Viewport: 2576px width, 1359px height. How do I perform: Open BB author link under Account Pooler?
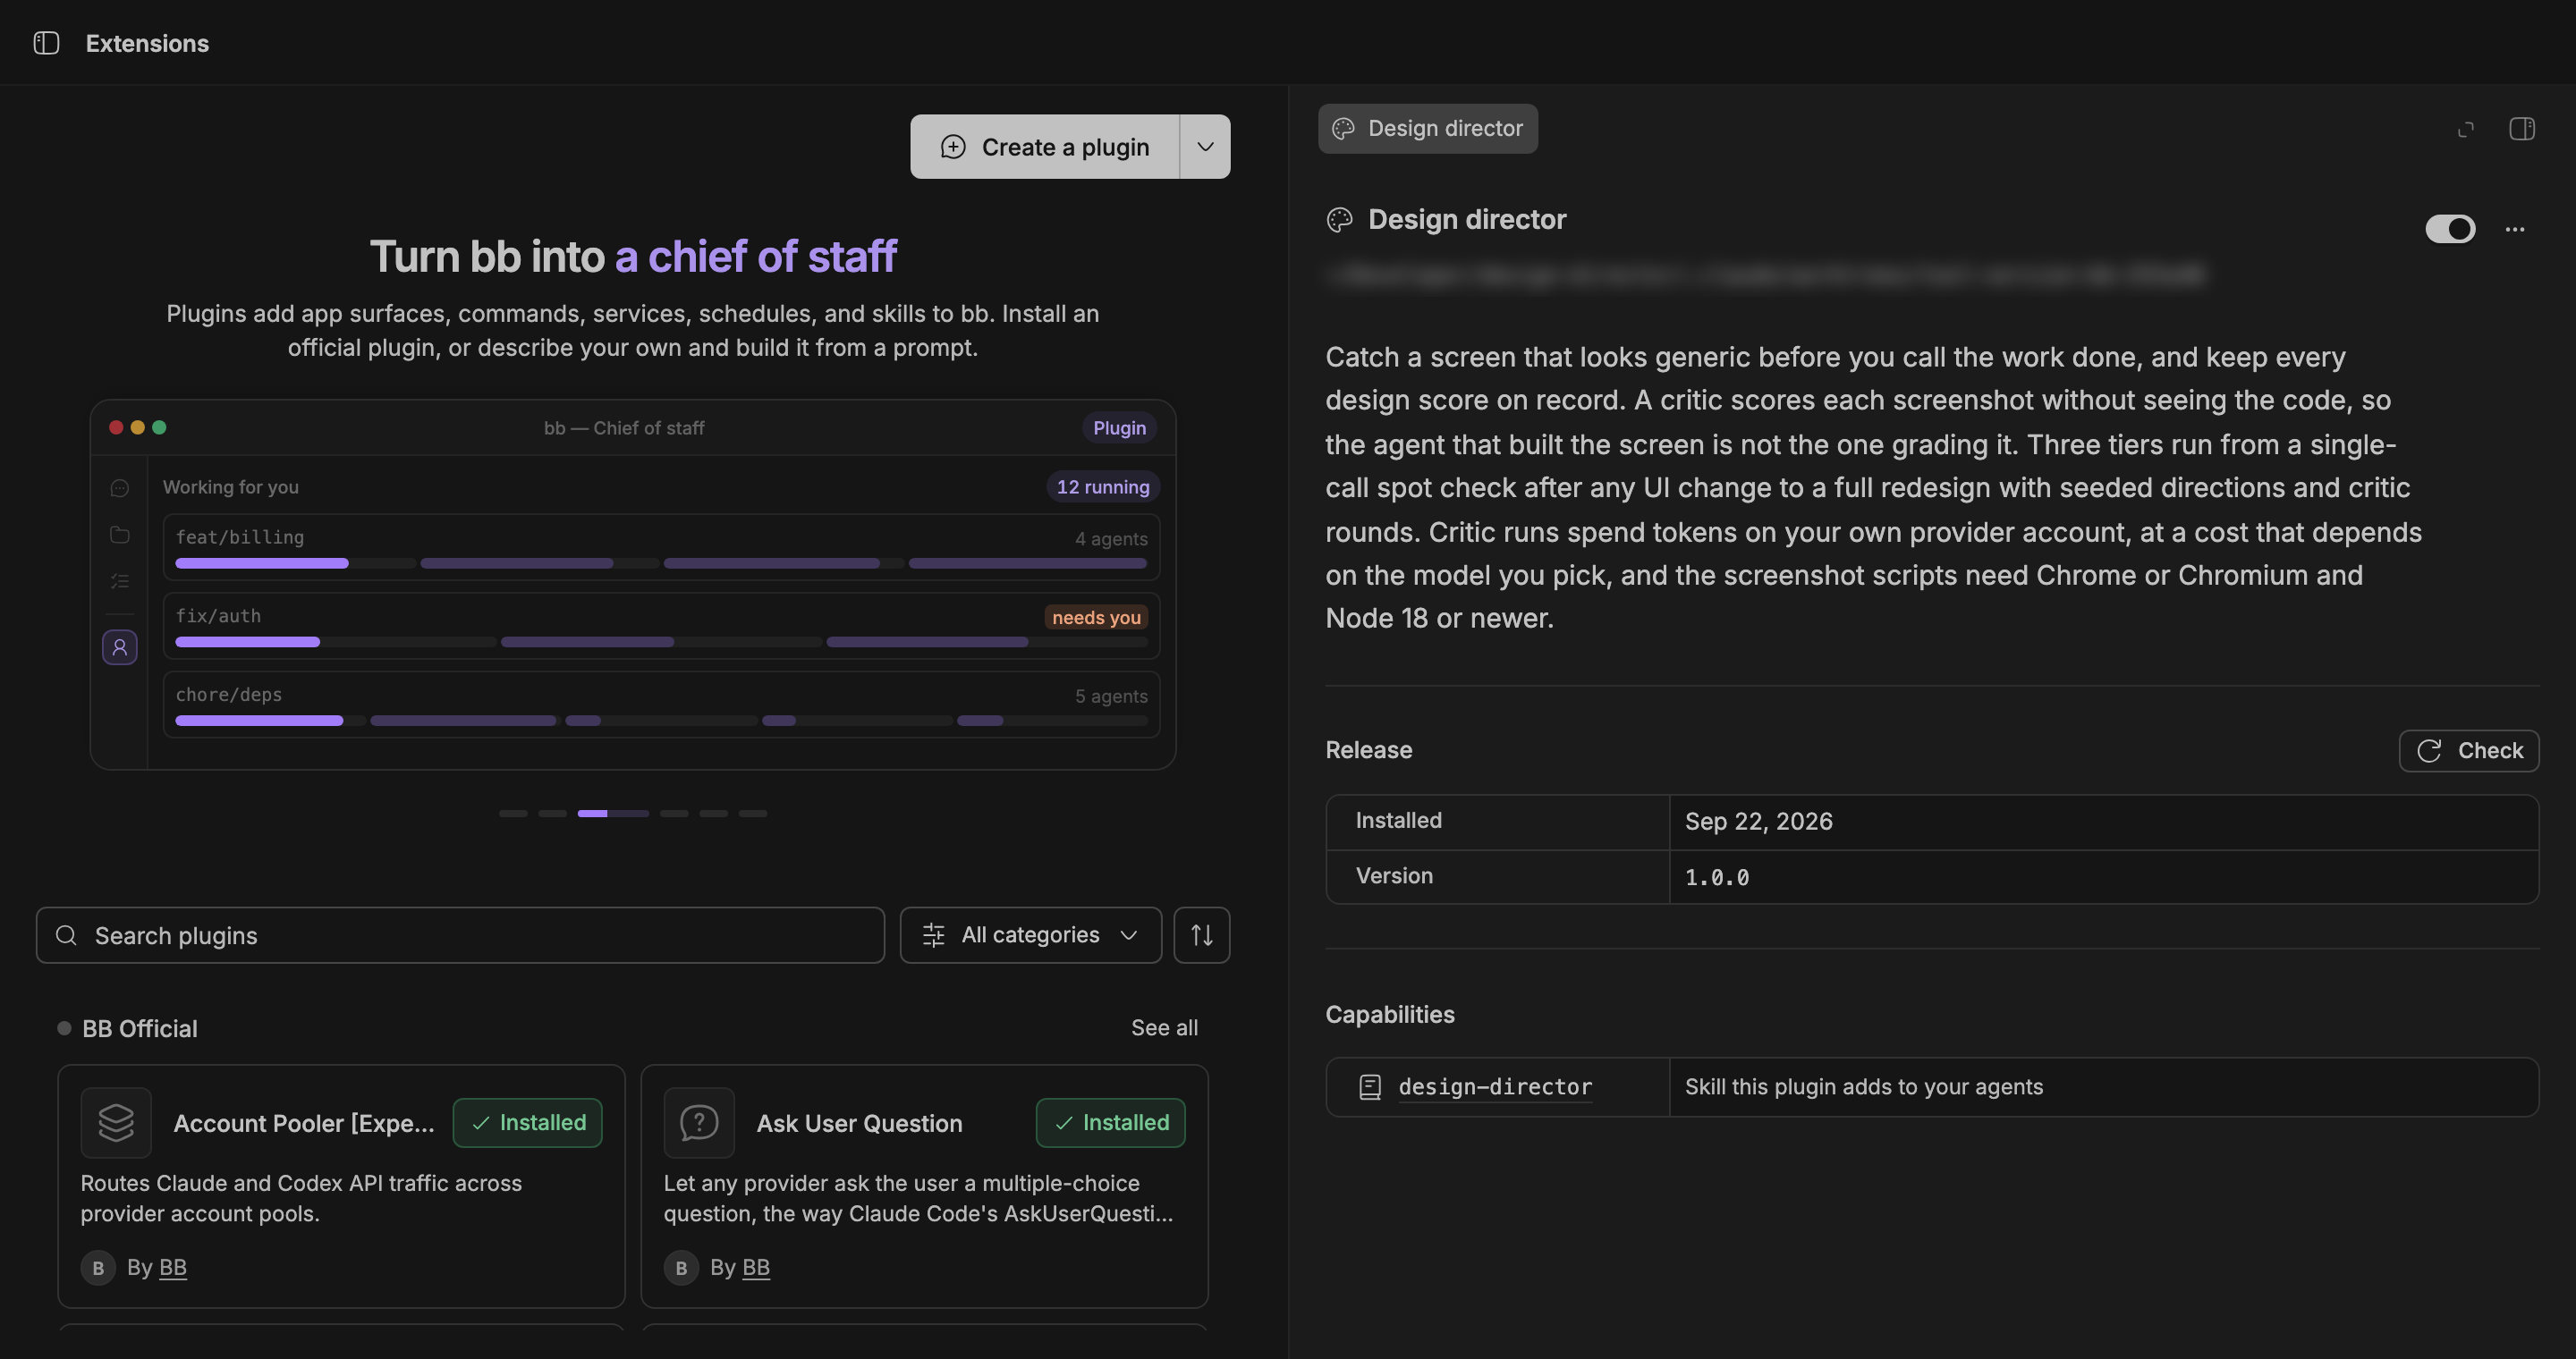(x=173, y=1267)
